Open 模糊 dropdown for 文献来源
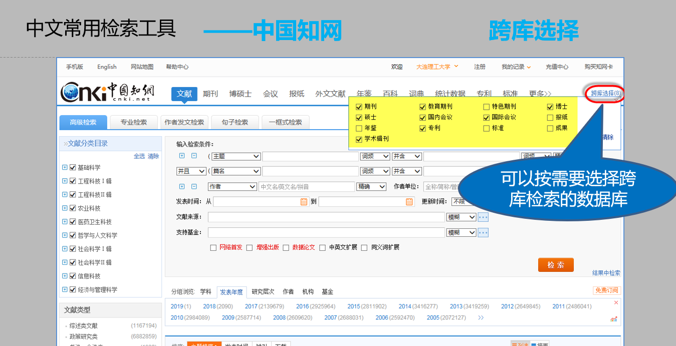 tap(462, 217)
